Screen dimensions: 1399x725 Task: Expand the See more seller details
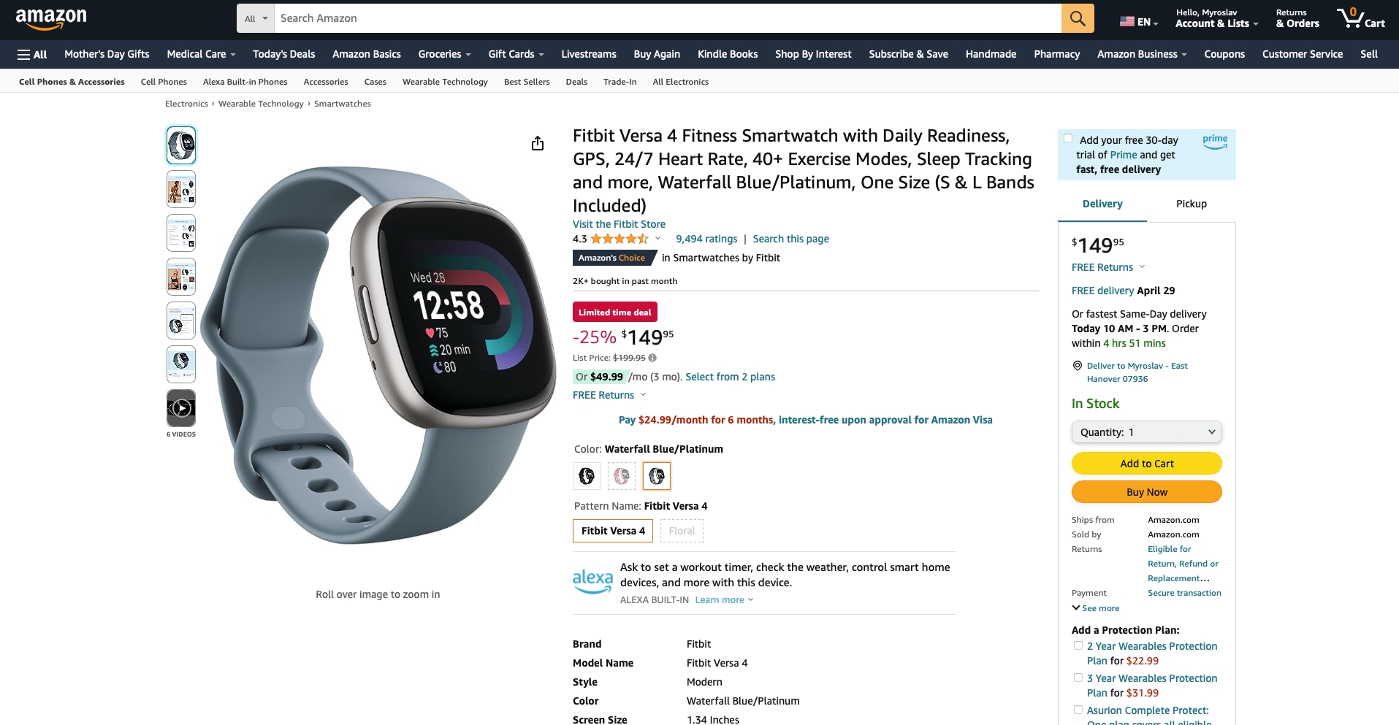coord(1096,608)
